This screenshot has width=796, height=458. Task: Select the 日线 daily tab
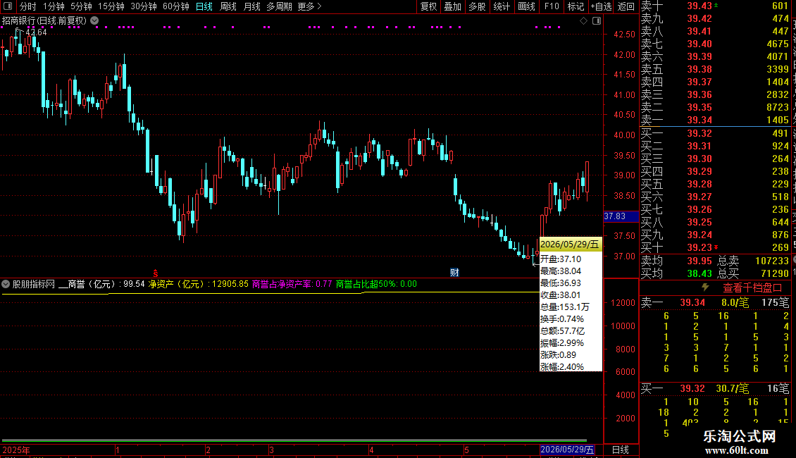(x=204, y=6)
